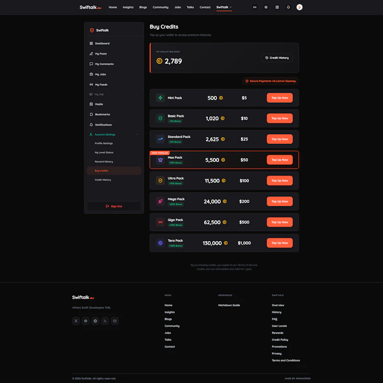383x383 pixels.
Task: Top up the Giga Pack
Action: point(280,222)
